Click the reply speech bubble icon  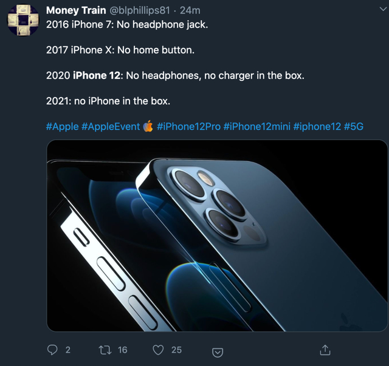[52, 350]
